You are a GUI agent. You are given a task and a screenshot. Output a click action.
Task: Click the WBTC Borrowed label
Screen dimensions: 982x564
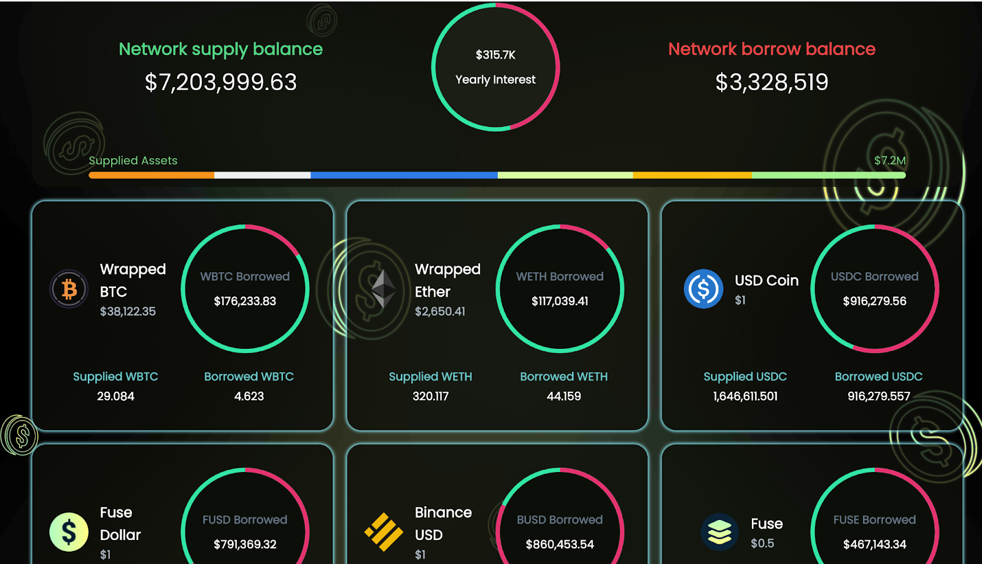pos(245,276)
